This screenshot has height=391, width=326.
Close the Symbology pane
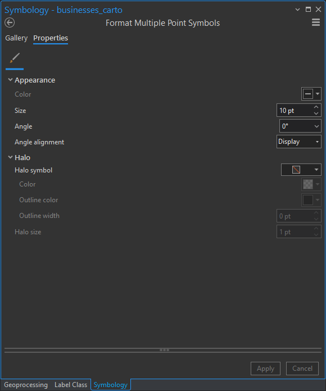point(318,10)
